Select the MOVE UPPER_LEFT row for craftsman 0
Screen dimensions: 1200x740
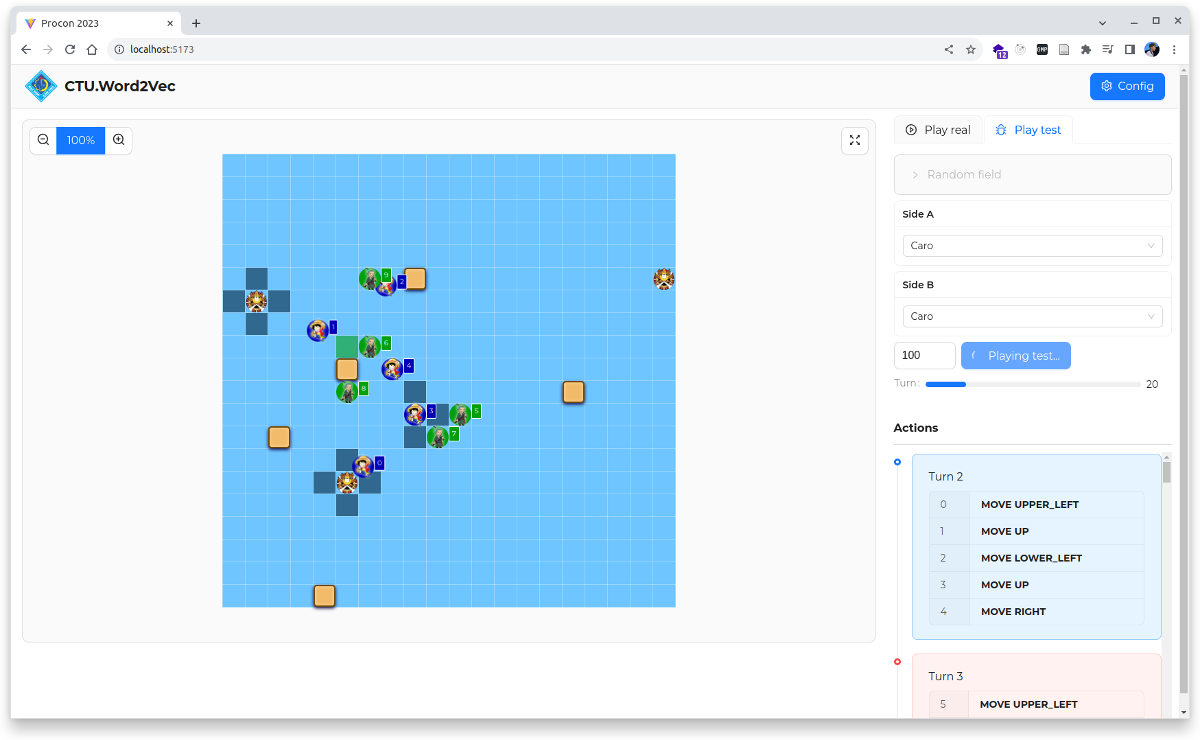1036,505
